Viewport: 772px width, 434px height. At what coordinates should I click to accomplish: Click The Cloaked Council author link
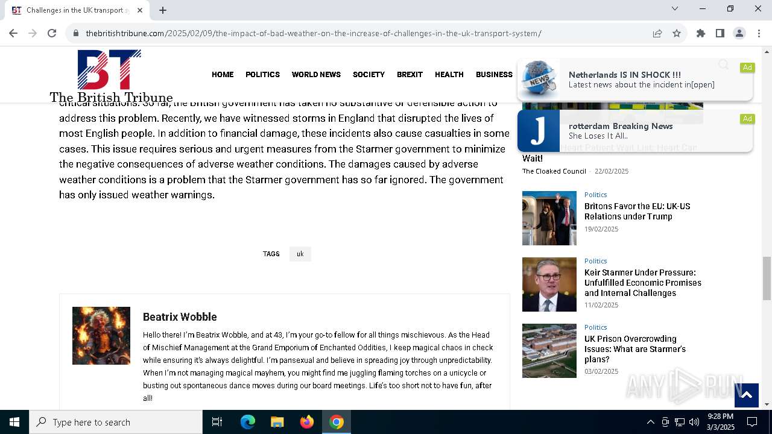pos(554,171)
